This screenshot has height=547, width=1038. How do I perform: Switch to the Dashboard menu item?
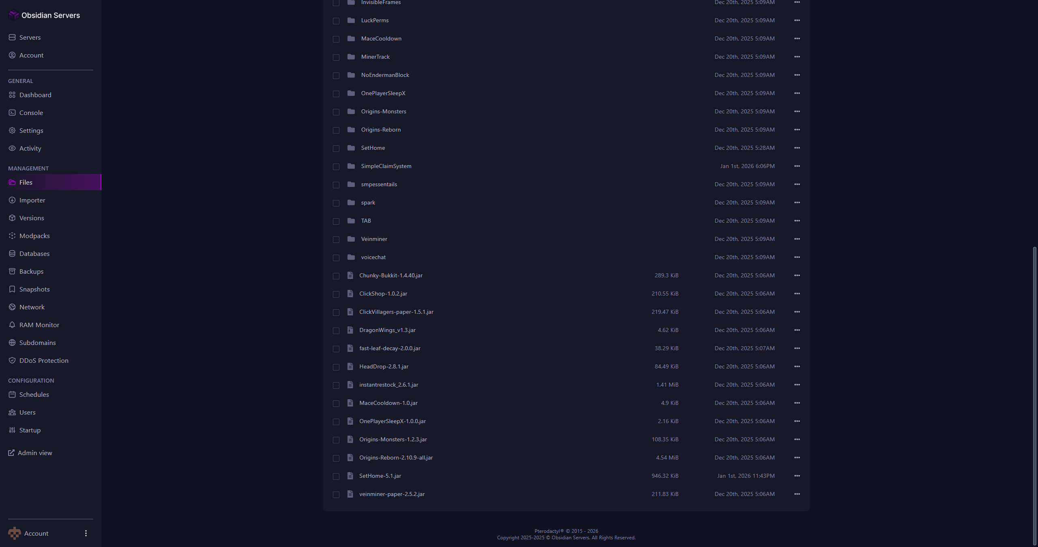click(x=35, y=95)
